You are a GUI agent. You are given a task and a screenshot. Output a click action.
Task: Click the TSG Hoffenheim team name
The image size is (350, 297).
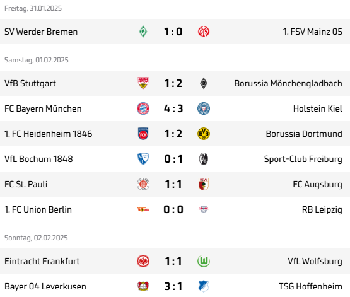(310, 286)
